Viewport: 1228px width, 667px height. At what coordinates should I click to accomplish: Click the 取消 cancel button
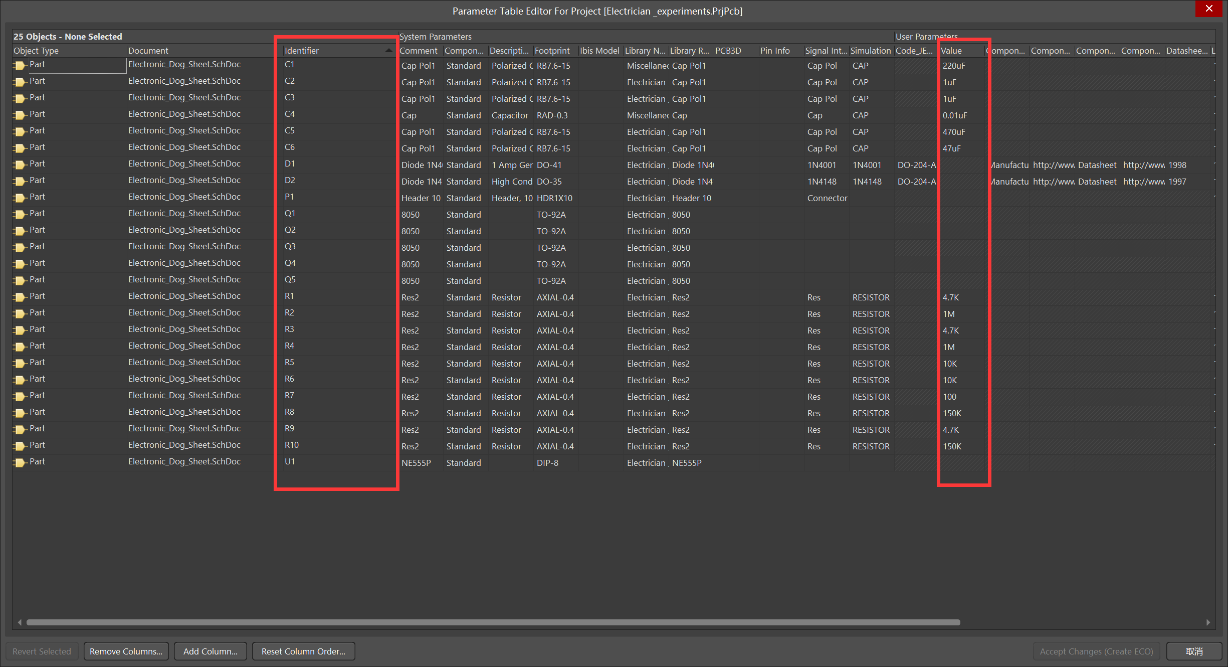pyautogui.click(x=1194, y=651)
